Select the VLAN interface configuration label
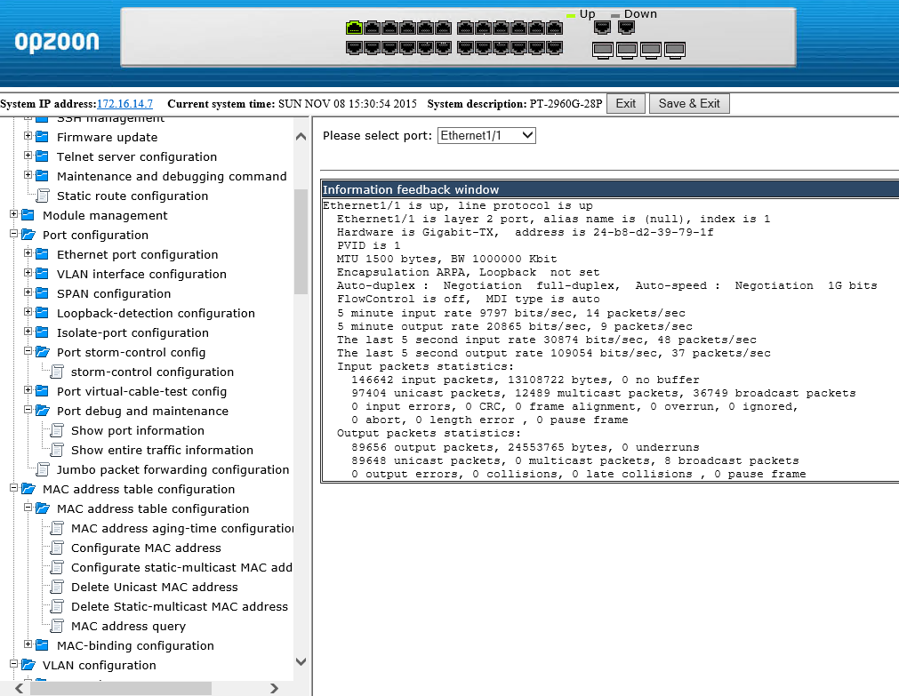Screen dimensions: 899x696 [141, 275]
